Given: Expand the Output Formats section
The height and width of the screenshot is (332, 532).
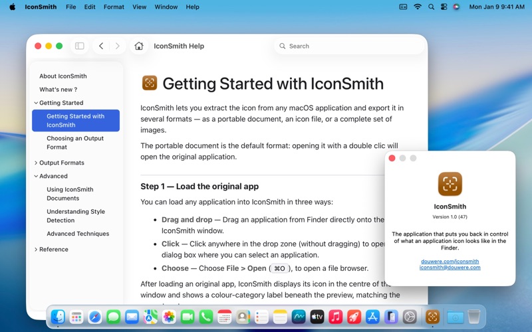Looking at the screenshot, I should (36, 163).
